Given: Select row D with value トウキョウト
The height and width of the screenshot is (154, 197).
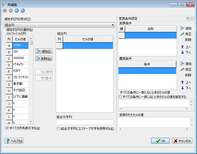Looking at the screenshot, I should pyautogui.click(x=20, y=65).
